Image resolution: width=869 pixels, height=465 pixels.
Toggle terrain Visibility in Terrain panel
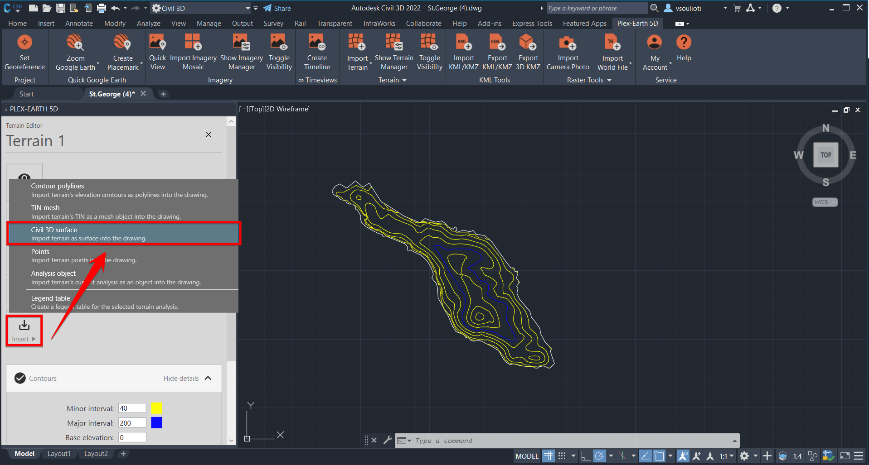[429, 53]
